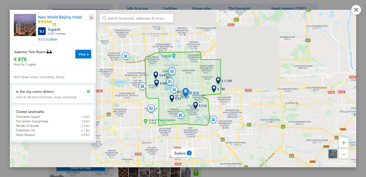Click the 9.0 Location rating link

tap(48, 39)
